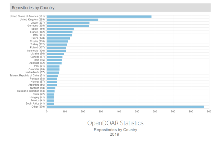215x147 pixels.
Task: Click the France (142) label text
Action: [36, 32]
